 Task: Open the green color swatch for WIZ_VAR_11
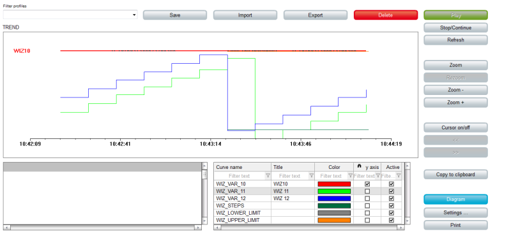[334, 191]
